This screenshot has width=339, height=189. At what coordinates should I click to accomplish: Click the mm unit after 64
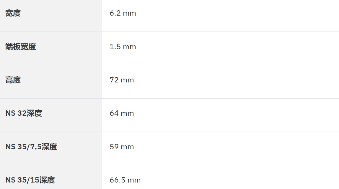tap(127, 113)
